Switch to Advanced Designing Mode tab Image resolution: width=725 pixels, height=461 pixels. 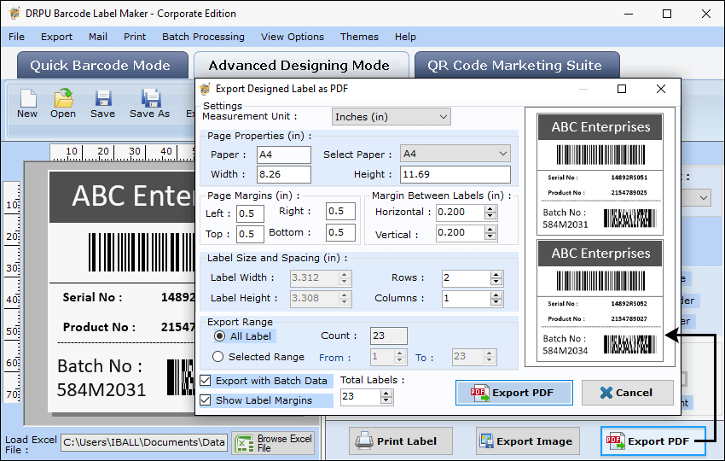coord(300,65)
